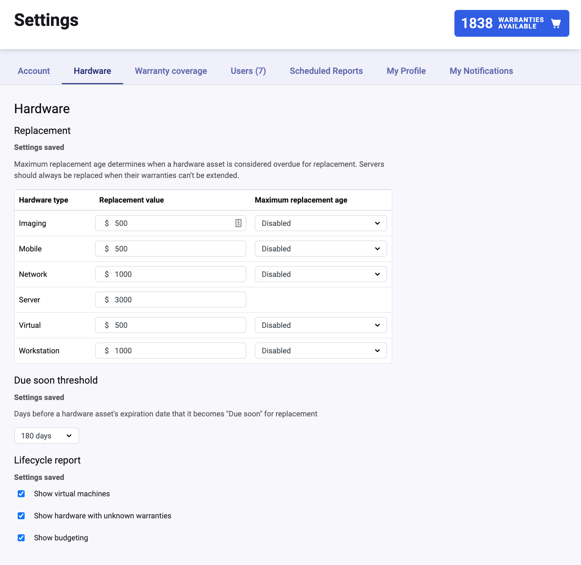Expand Virtual maximum replacement age dropdown
This screenshot has width=581, height=565.
tap(321, 325)
